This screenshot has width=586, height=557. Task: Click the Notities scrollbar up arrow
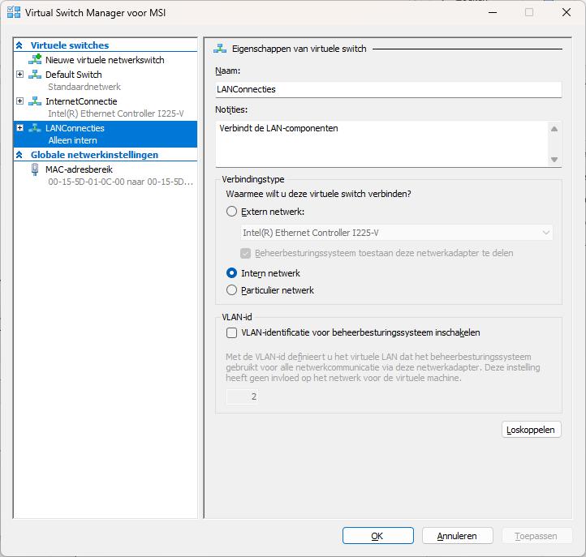click(x=554, y=129)
